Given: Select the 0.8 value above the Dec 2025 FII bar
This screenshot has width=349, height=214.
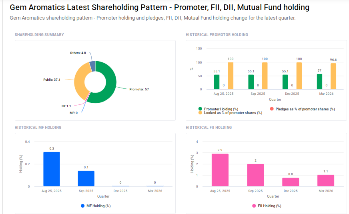Looking at the screenshot, I should tap(291, 174).
